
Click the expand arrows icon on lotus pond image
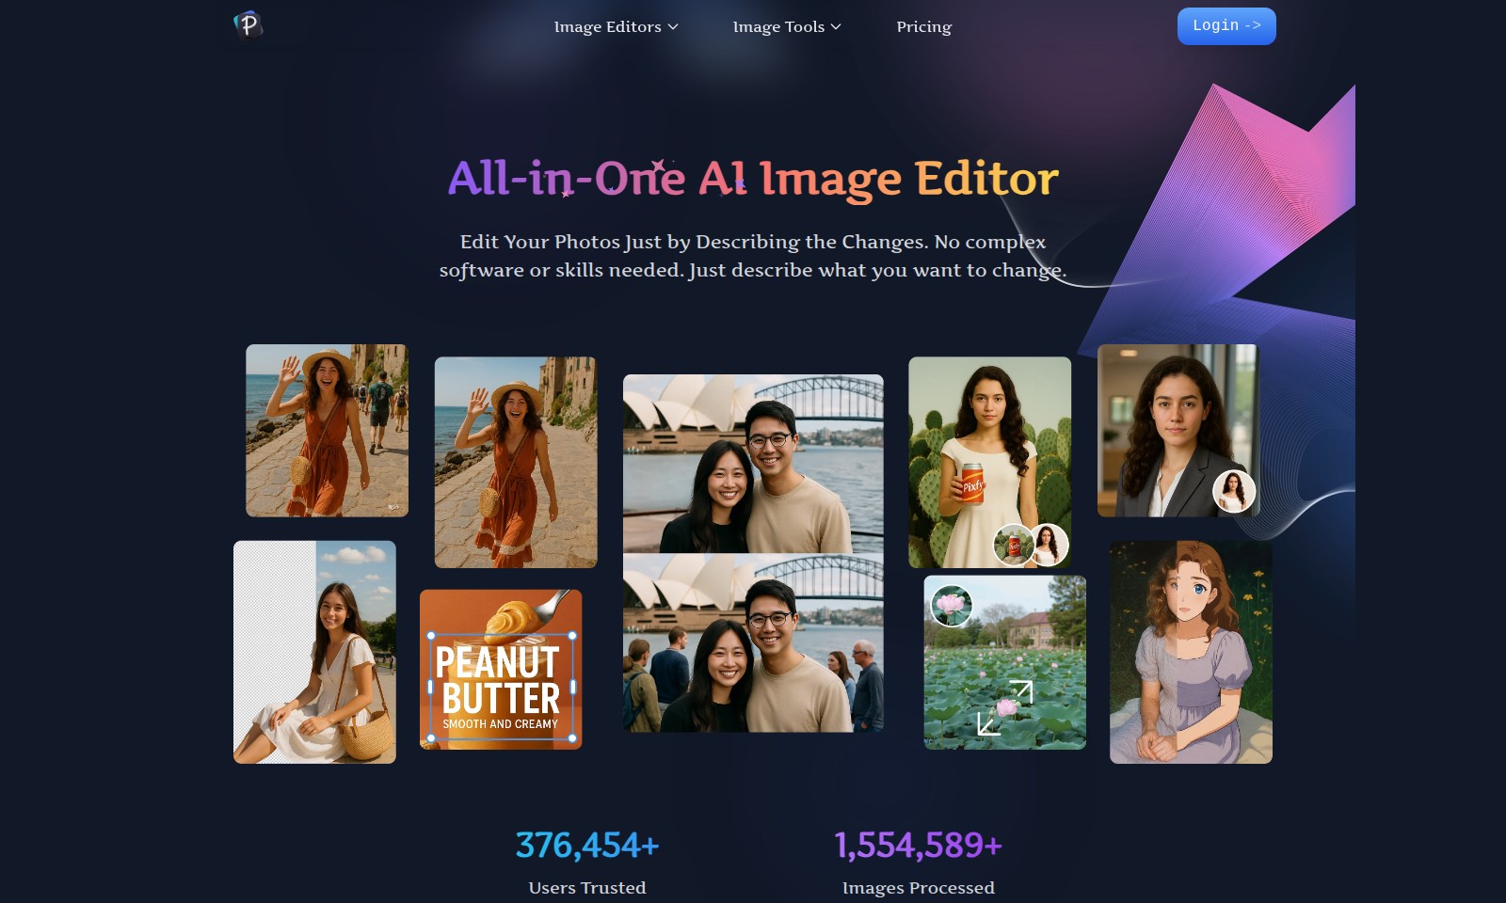1004,707
